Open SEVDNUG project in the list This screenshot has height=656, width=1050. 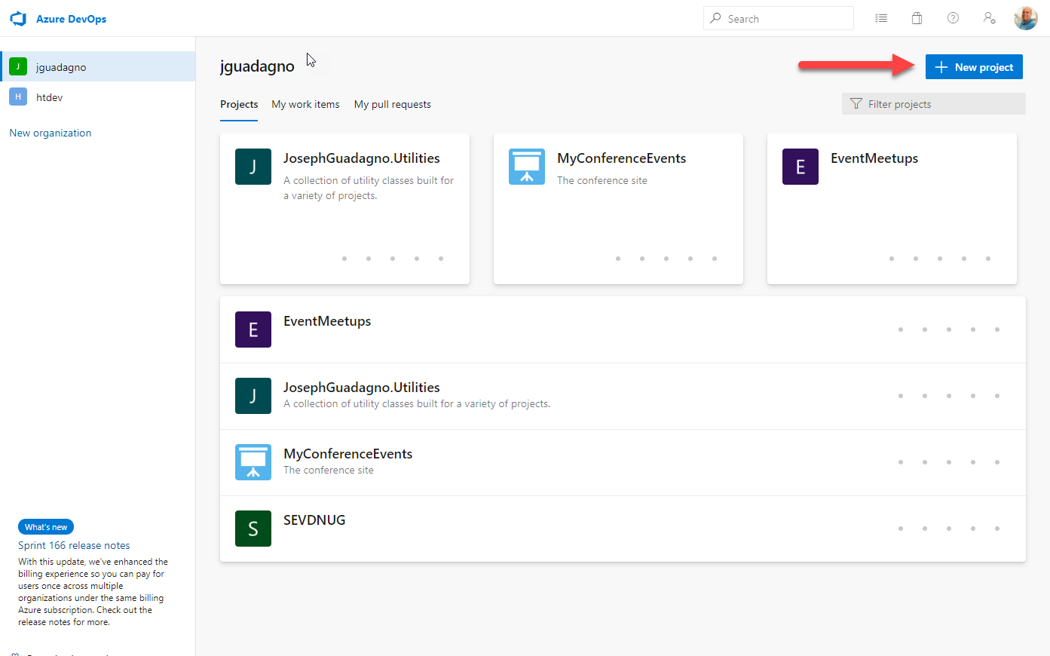tap(623, 529)
